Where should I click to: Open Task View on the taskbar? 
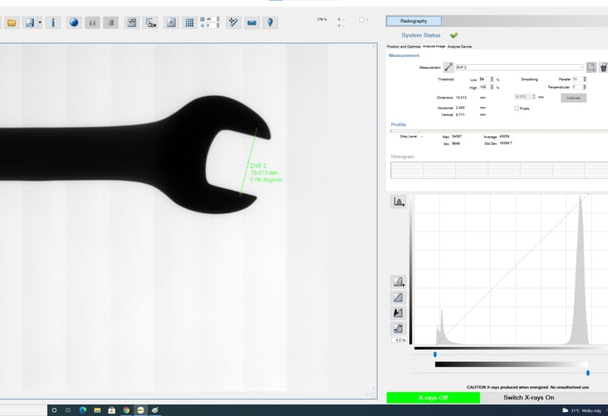coord(68,410)
